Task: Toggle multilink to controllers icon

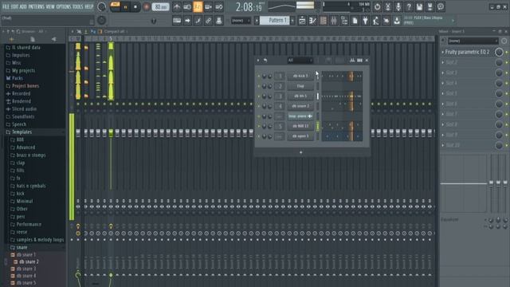Action: [x=219, y=21]
